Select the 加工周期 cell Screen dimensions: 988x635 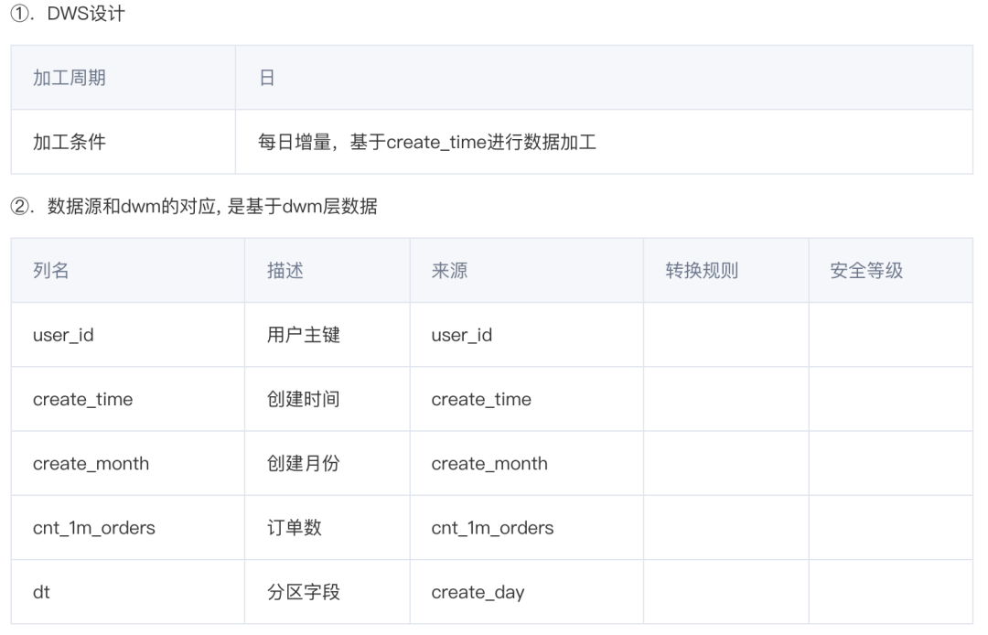[x=70, y=78]
